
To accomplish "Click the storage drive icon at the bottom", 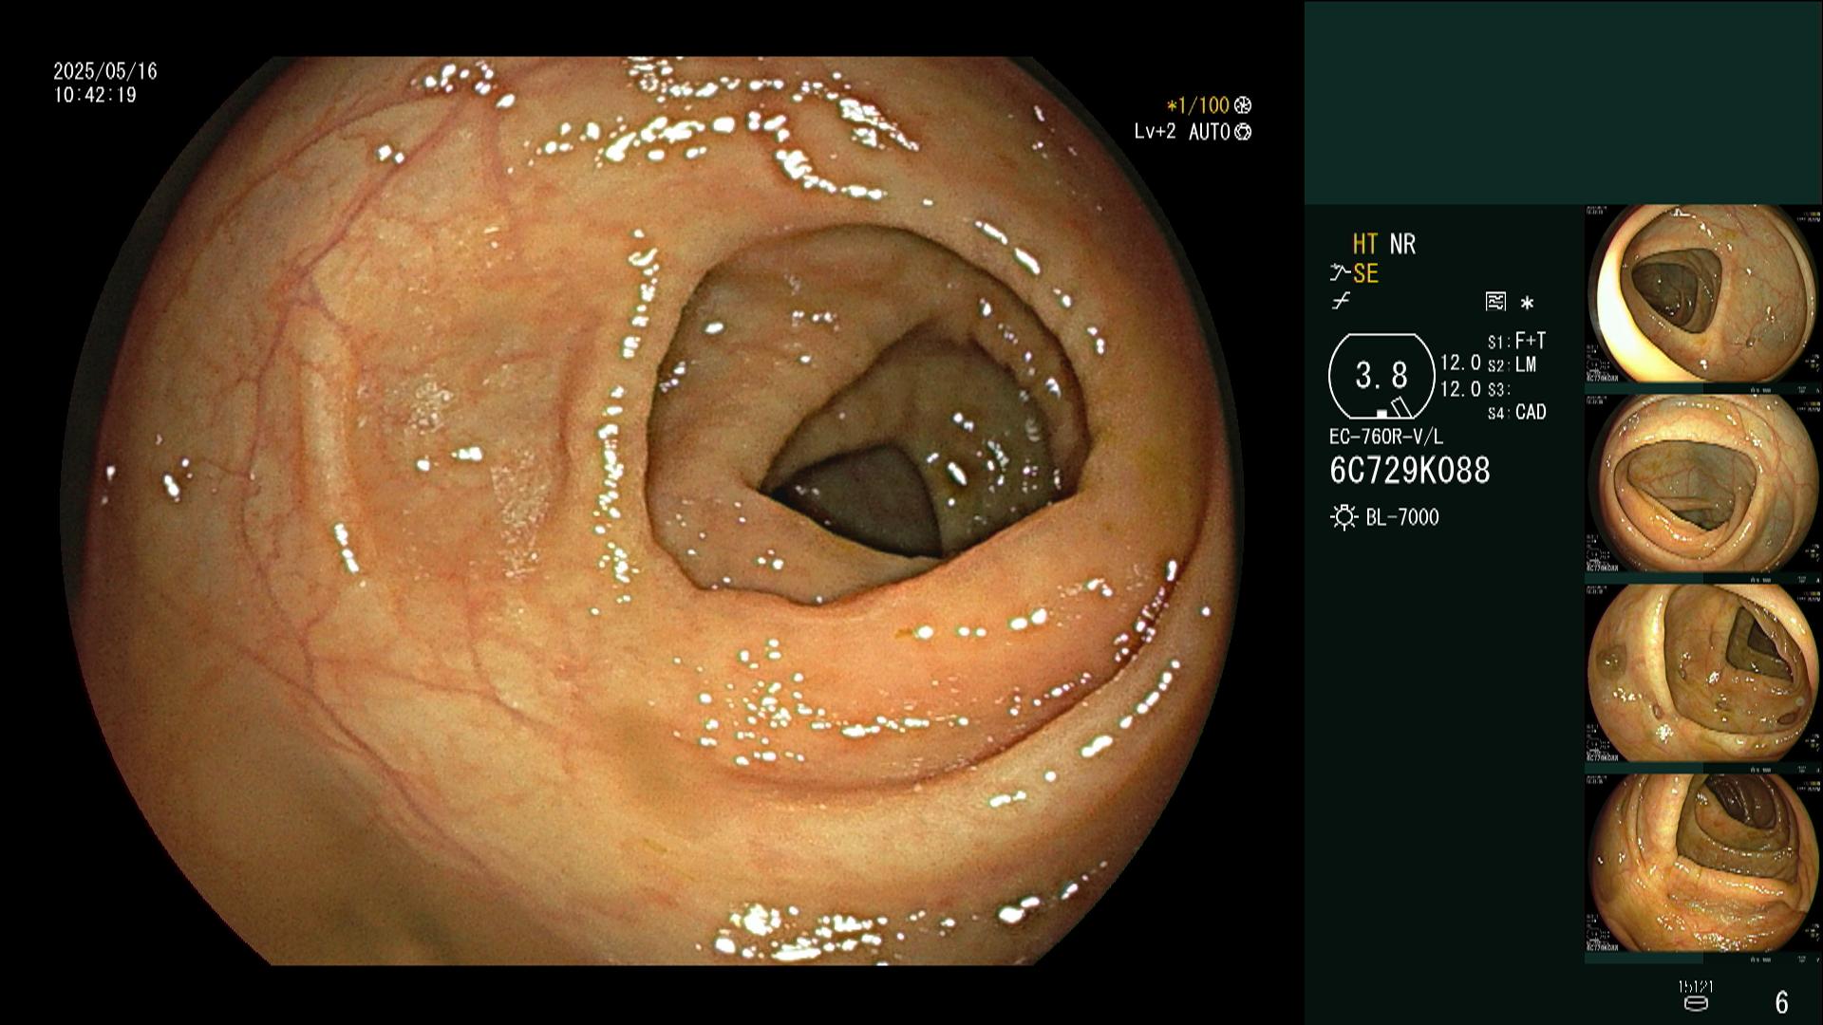I will [1695, 1002].
